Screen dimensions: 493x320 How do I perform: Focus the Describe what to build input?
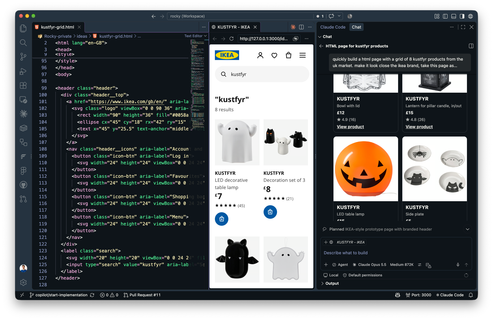coord(396,253)
